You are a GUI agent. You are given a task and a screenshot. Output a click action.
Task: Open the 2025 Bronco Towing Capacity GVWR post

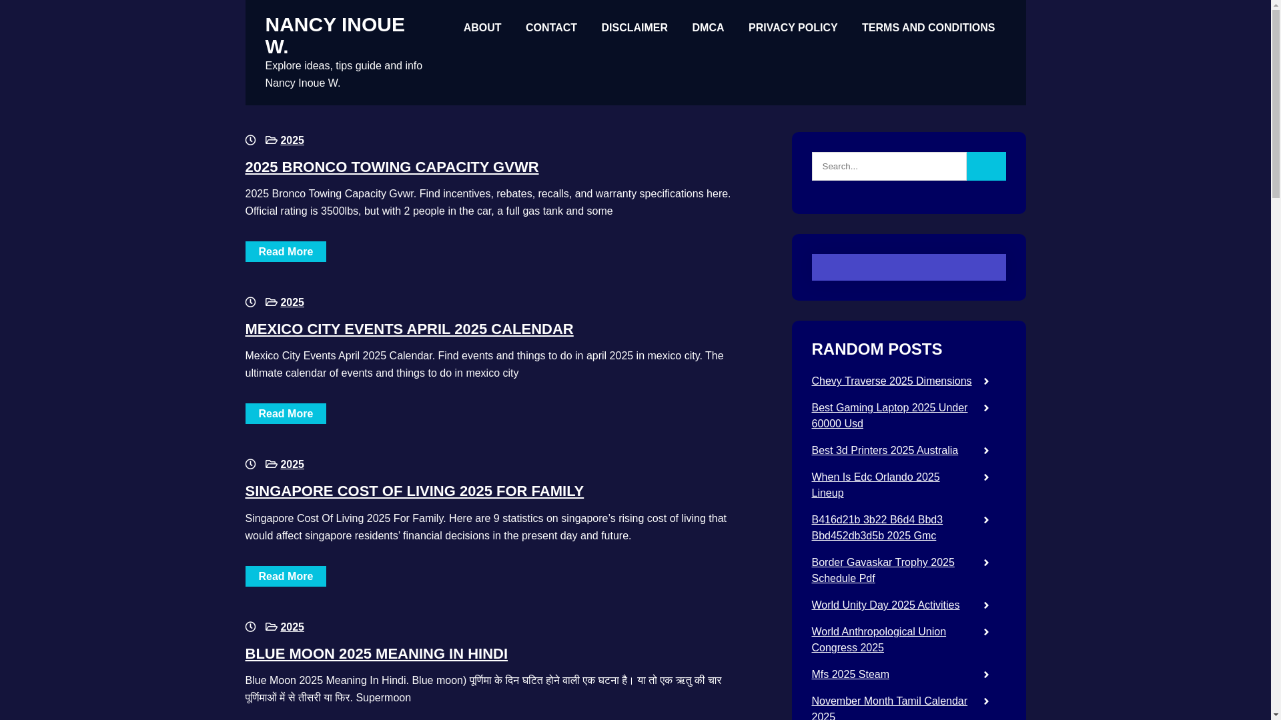[x=392, y=167]
